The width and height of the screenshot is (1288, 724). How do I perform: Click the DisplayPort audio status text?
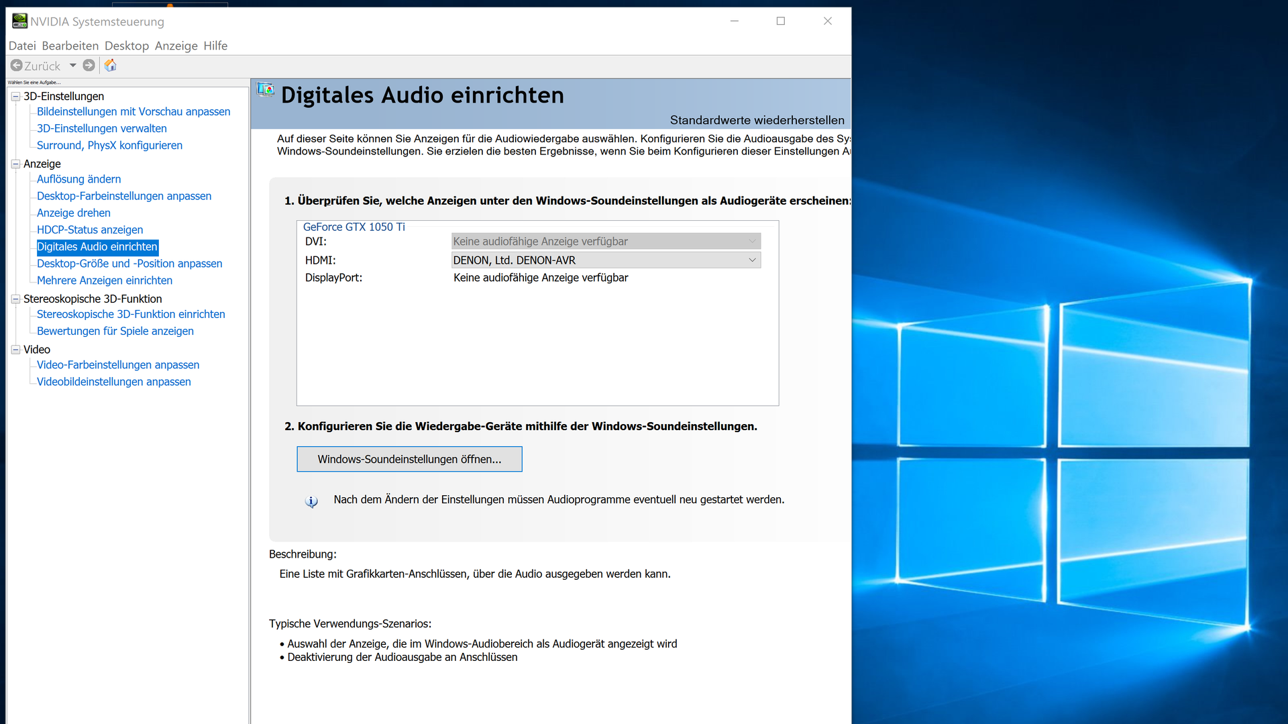tap(541, 278)
